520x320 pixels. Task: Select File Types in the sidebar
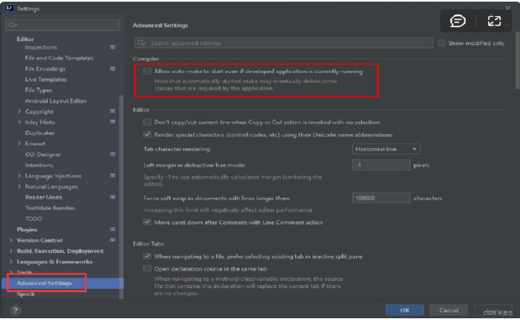tap(38, 90)
